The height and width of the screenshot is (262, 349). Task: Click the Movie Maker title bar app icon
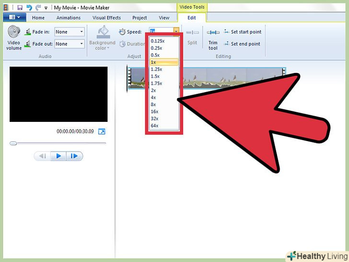6,8
